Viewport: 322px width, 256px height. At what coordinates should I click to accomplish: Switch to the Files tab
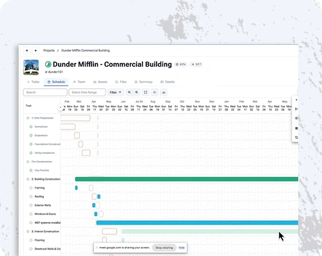click(x=121, y=82)
